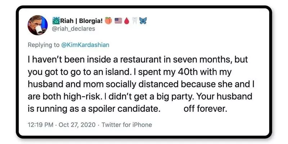Click the US flag emoji icon
This screenshot has width=288, height=144.
pyautogui.click(x=118, y=21)
